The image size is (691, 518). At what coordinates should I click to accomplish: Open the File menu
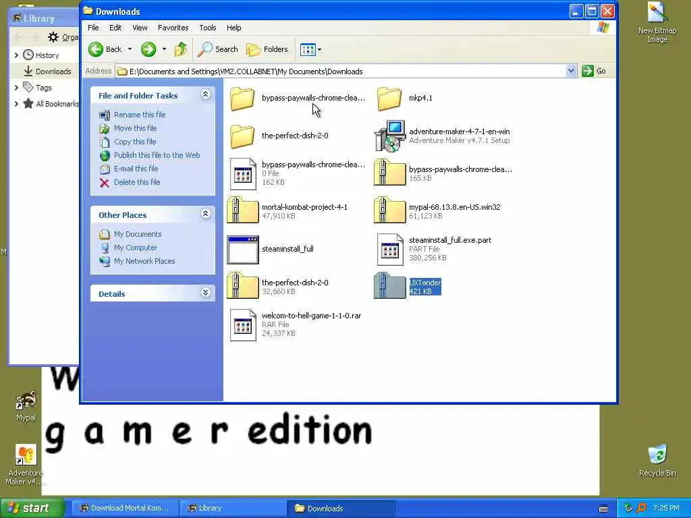point(93,28)
